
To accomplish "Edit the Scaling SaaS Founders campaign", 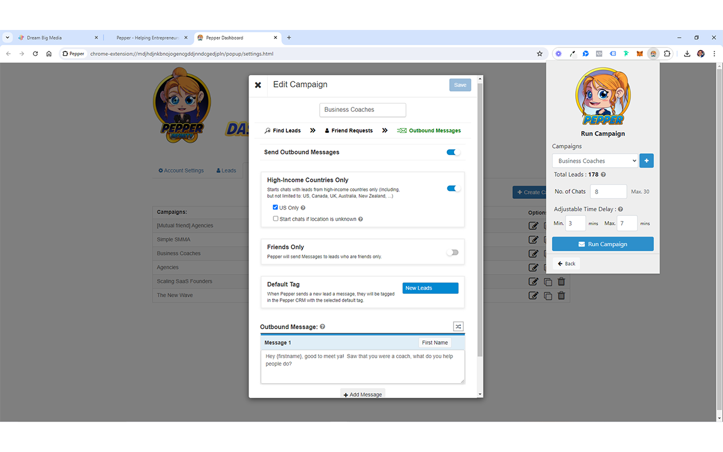I will tap(533, 281).
